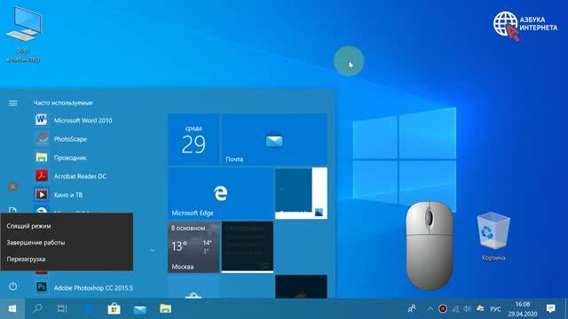Open the dark news tile beside weather
The height and width of the screenshot is (319, 568).
pos(248,247)
